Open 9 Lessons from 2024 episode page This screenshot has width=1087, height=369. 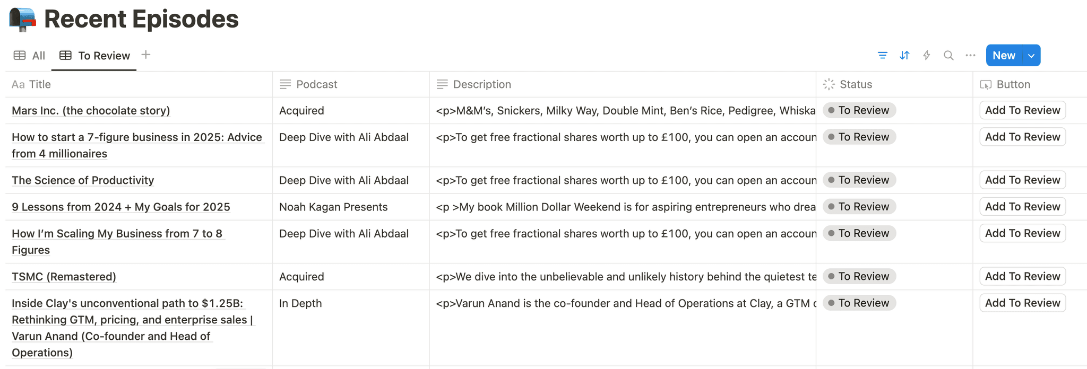(x=121, y=207)
